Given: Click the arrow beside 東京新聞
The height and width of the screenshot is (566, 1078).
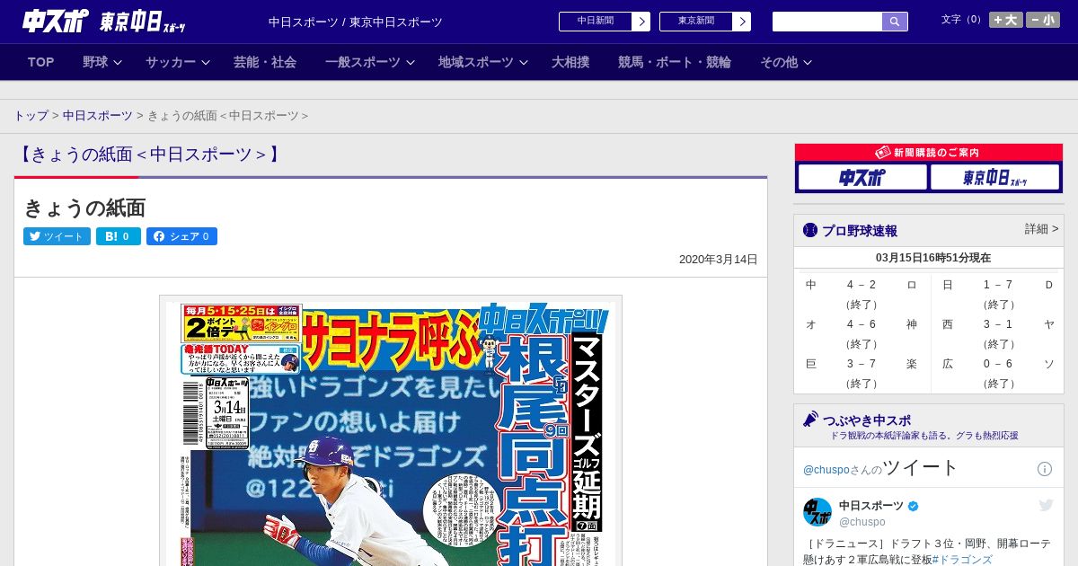Looking at the screenshot, I should coord(742,22).
